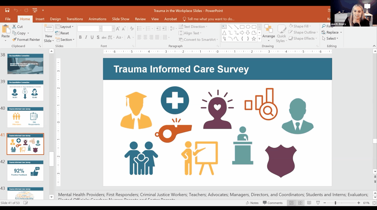Select slide 40 thumbnail
377x210 pixels.
tap(25, 117)
